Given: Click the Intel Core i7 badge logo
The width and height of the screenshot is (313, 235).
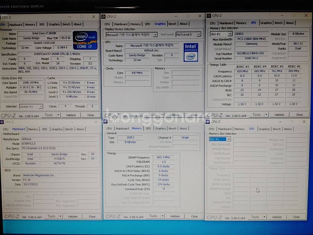Looking at the screenshot, I should [x=85, y=41].
